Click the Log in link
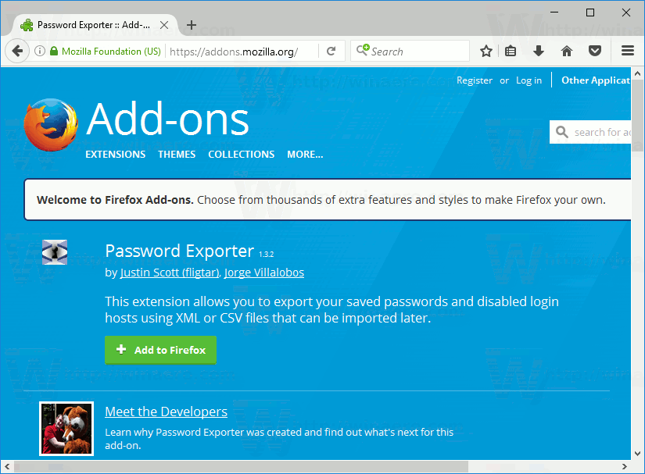The height and width of the screenshot is (474, 645). coord(529,80)
